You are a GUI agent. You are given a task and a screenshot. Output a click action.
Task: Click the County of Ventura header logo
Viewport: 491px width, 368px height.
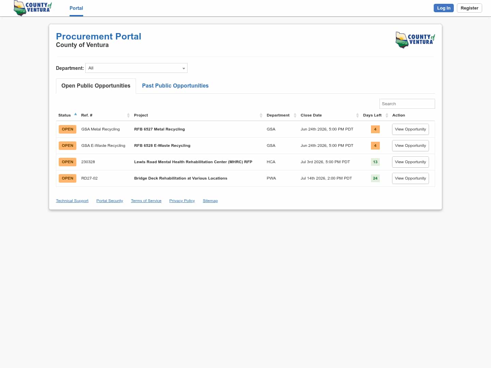[33, 8]
